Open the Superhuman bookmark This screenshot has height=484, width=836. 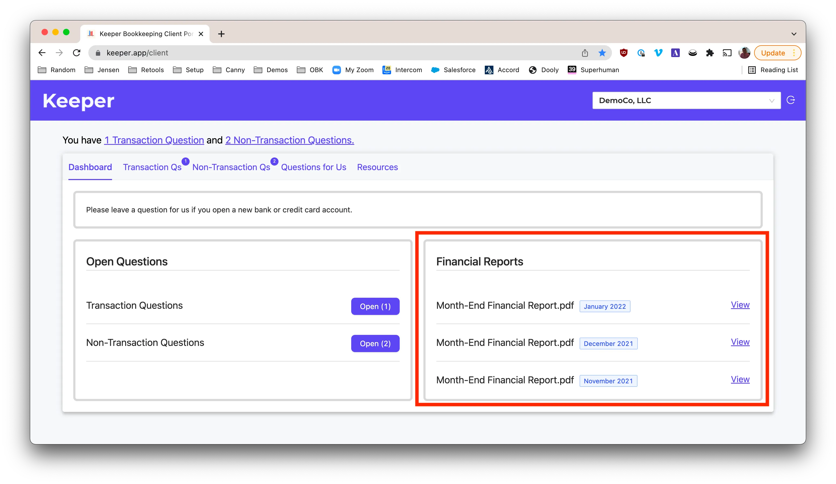593,70
